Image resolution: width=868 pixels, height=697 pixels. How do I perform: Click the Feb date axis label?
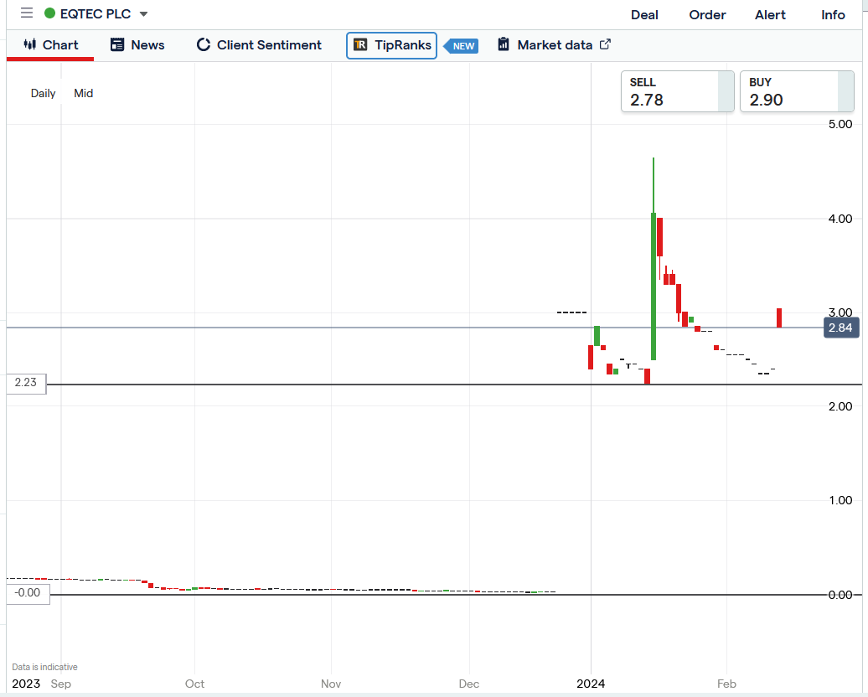coord(727,684)
